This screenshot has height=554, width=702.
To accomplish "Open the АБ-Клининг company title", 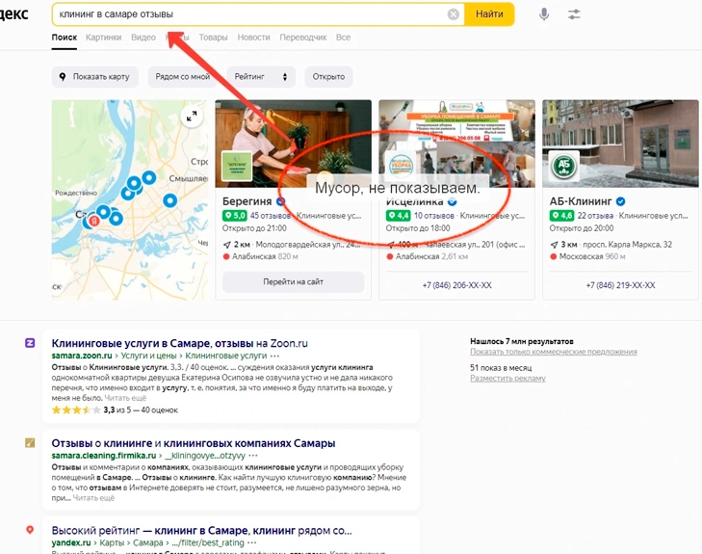I will 581,201.
